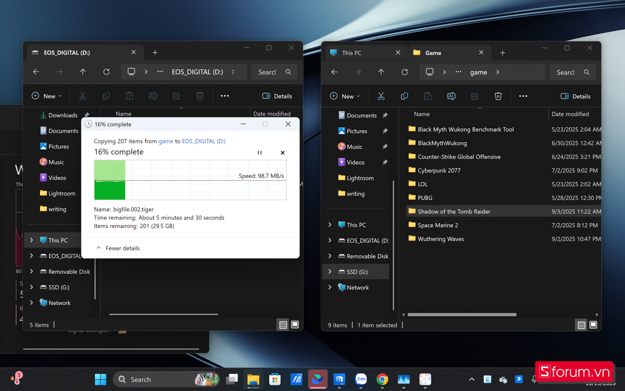The height and width of the screenshot is (391, 625).
Task: Click the Cut icon in Game window toolbar
Action: tap(381, 96)
